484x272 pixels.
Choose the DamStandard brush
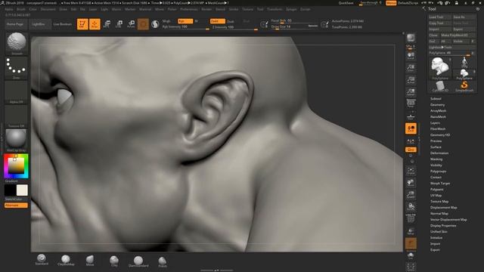point(138,261)
